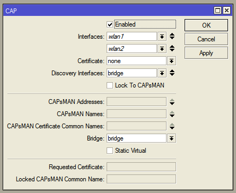
Task: Click the Certificate field showing none
Action: (136, 61)
